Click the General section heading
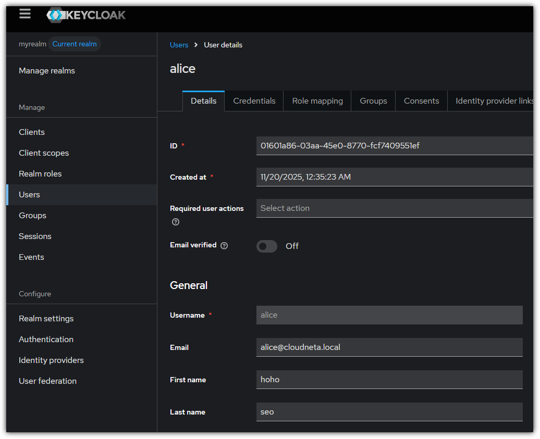 tap(189, 285)
